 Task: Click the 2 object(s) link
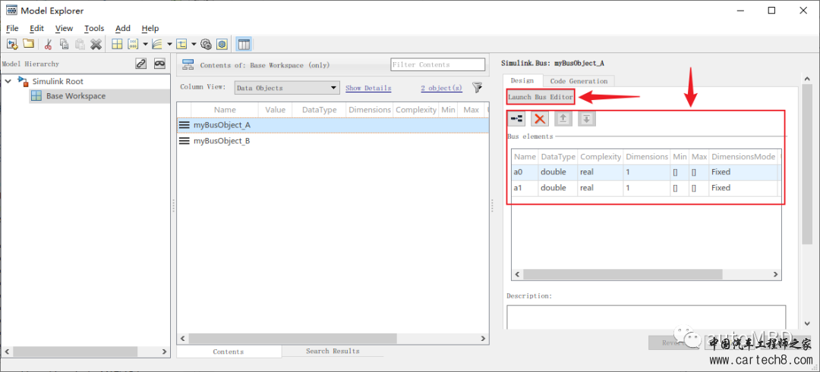pos(441,88)
